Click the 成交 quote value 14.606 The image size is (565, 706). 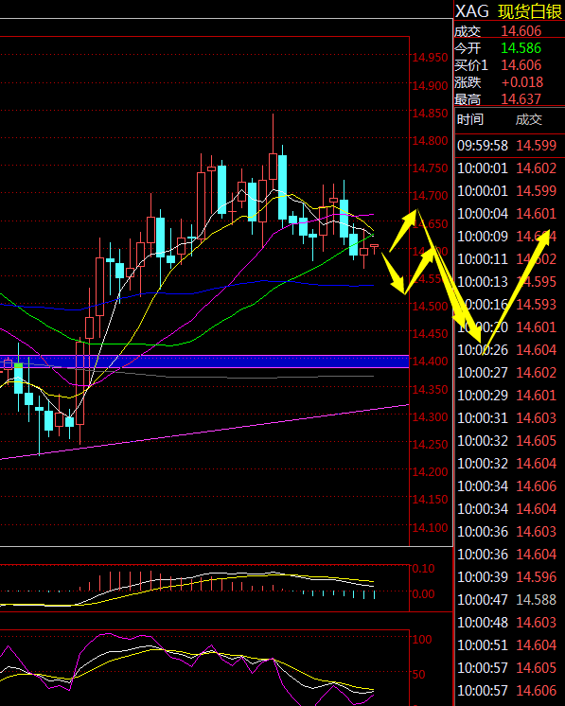click(x=521, y=31)
